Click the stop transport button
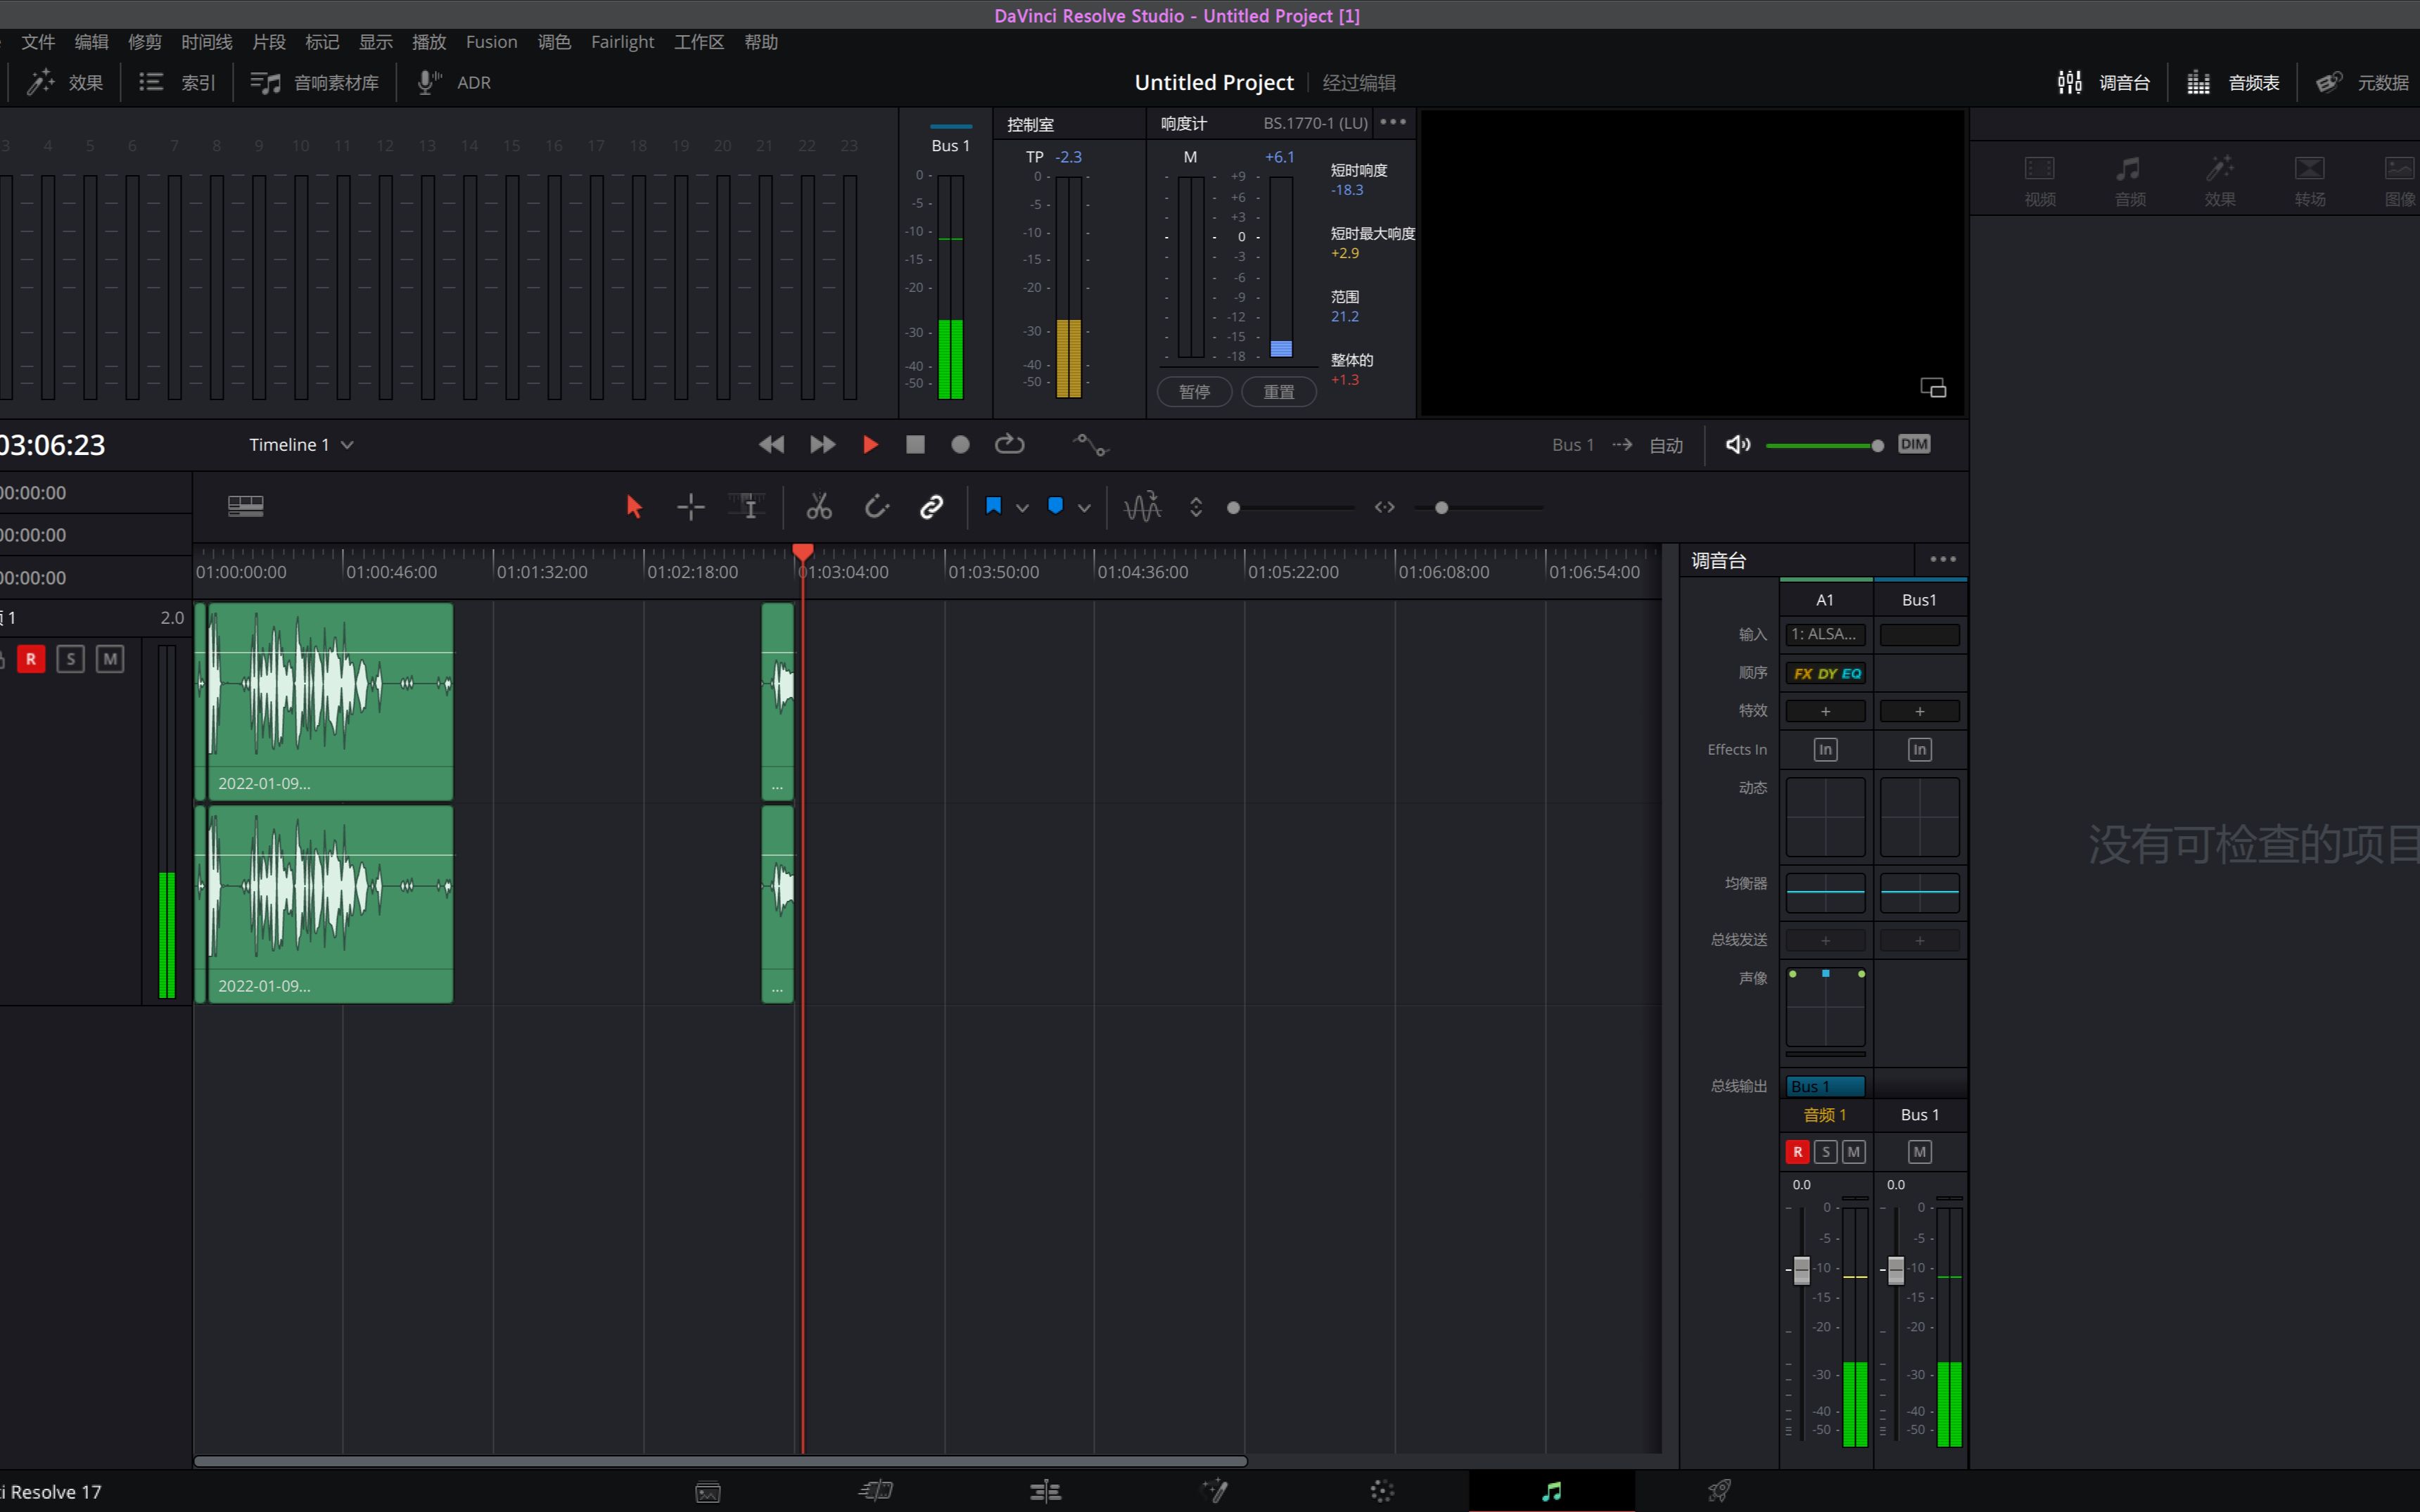 click(x=915, y=444)
